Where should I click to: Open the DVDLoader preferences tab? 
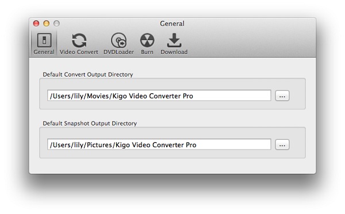118,44
